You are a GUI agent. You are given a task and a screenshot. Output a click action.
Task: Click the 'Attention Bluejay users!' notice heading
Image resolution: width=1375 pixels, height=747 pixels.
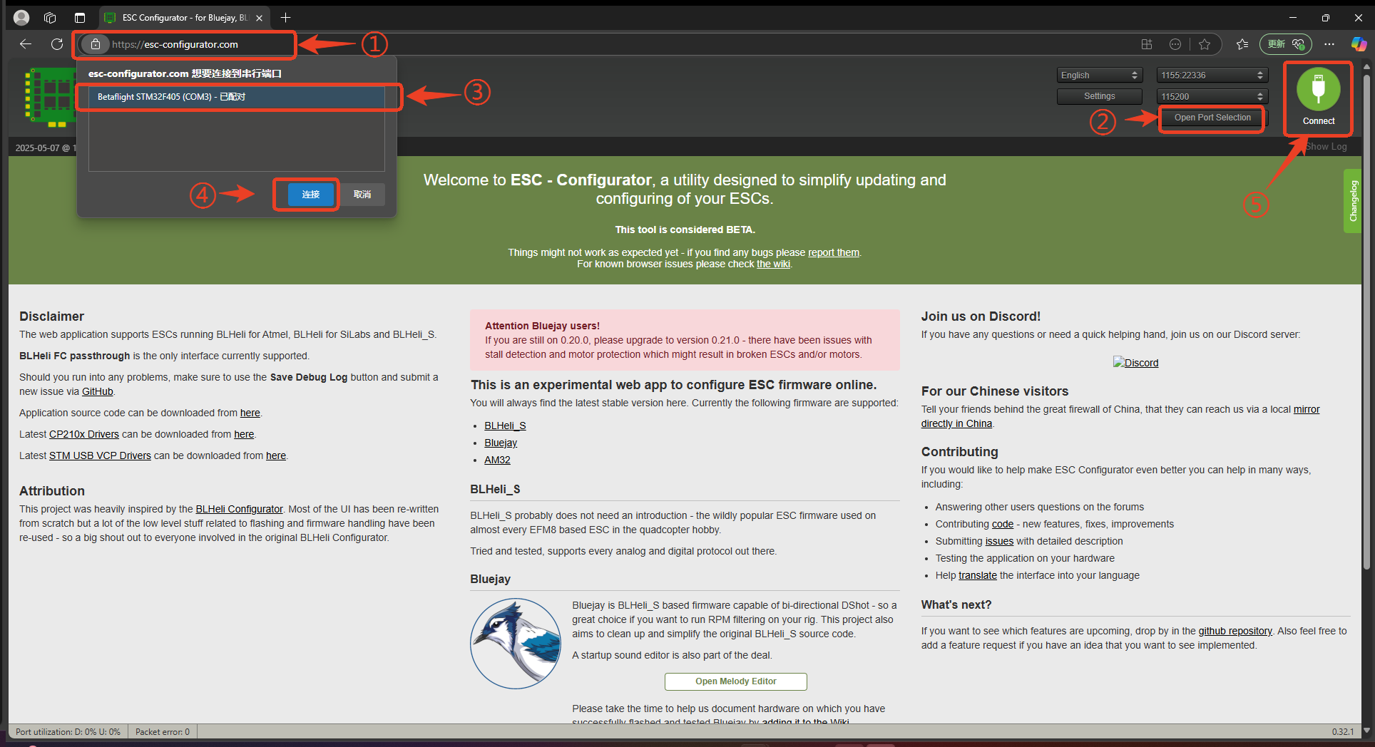(542, 326)
